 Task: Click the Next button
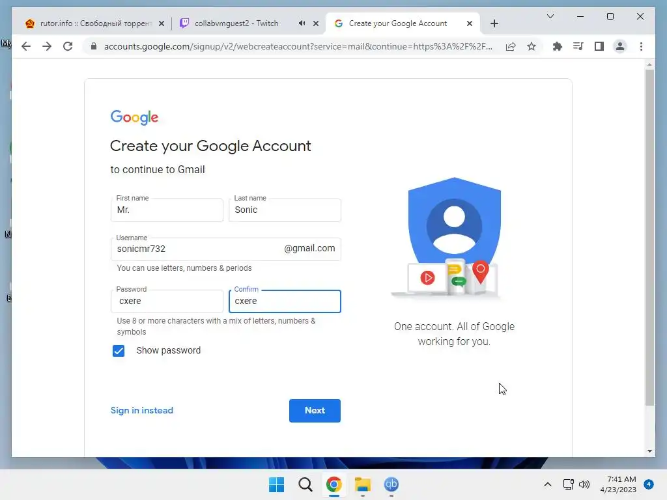click(315, 411)
